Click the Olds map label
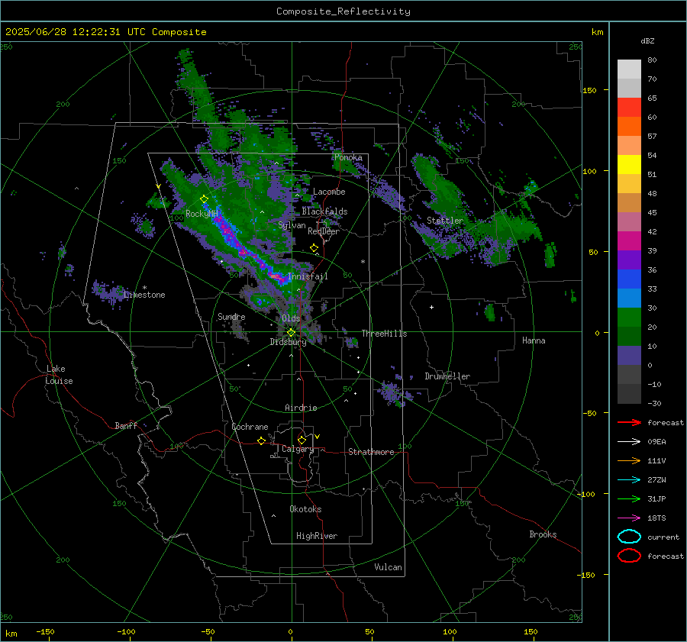This screenshot has height=642, width=687. tap(291, 318)
